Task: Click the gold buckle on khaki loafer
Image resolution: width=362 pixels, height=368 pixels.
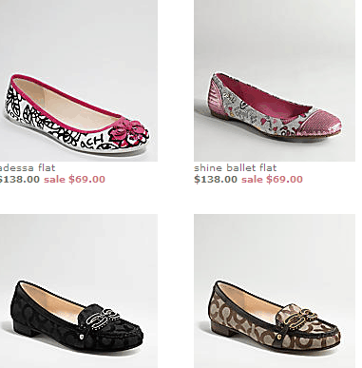Action: (297, 317)
